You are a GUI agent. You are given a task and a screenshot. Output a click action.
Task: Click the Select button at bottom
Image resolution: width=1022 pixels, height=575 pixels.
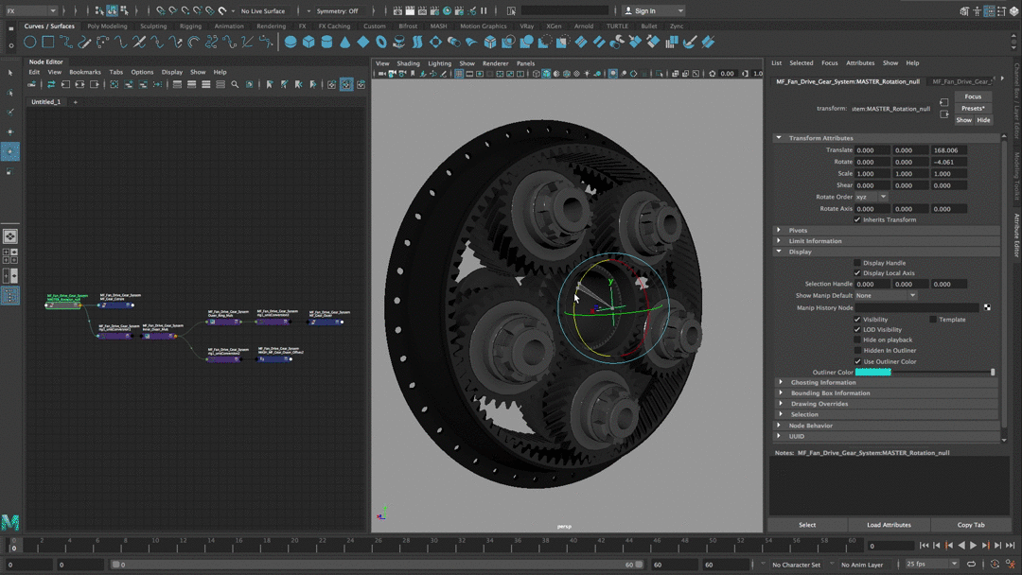(807, 525)
